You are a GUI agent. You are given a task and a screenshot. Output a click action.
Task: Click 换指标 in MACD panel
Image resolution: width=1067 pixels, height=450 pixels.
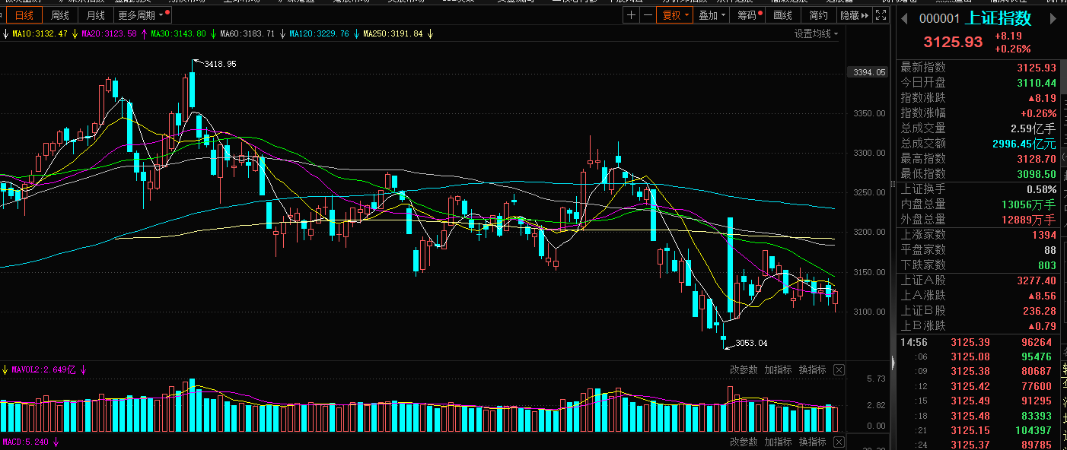click(812, 442)
